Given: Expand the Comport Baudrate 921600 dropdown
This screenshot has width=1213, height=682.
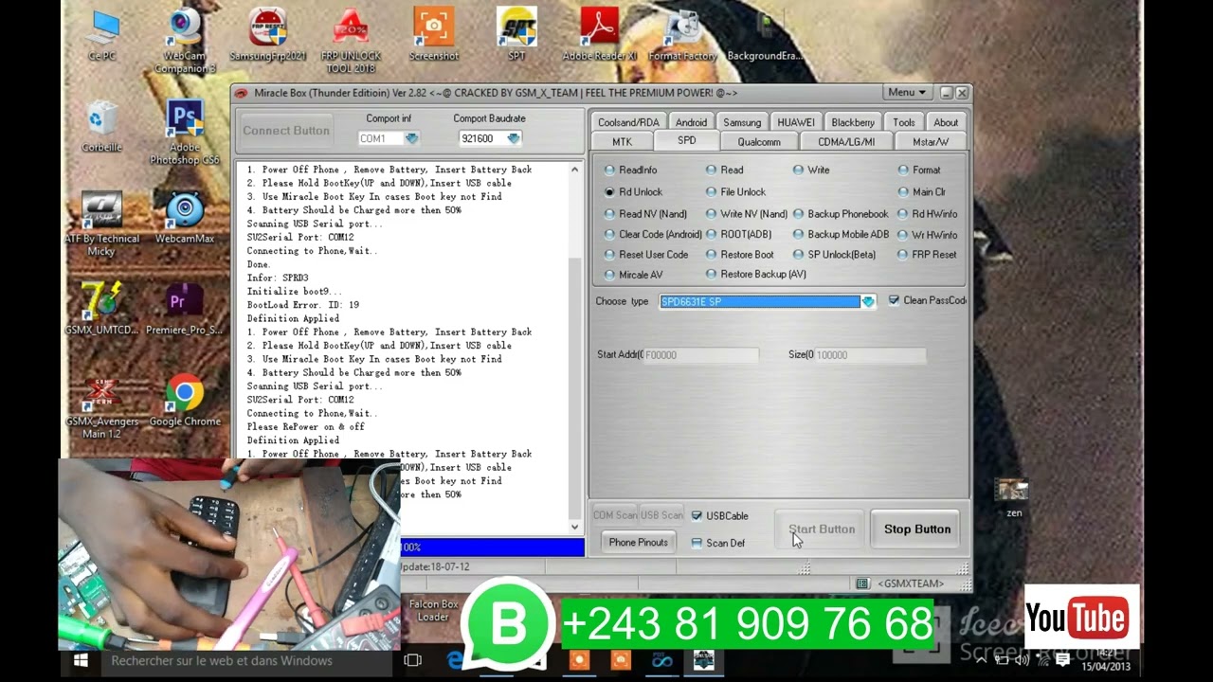Looking at the screenshot, I should coord(513,138).
